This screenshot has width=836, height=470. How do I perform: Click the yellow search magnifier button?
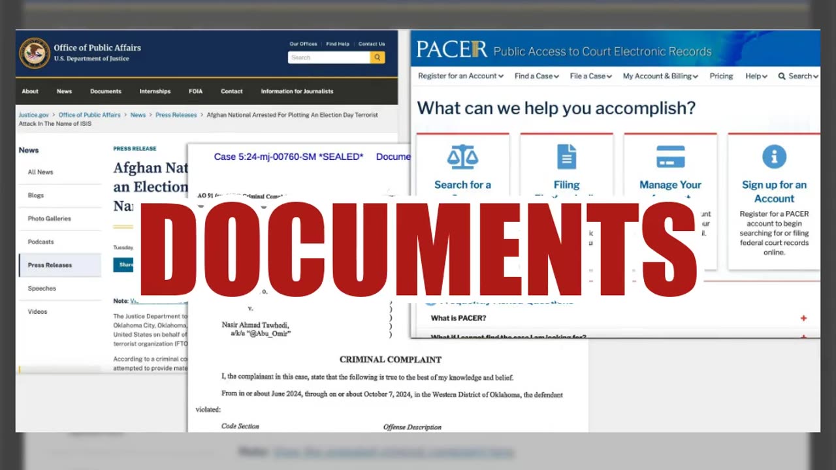(377, 57)
